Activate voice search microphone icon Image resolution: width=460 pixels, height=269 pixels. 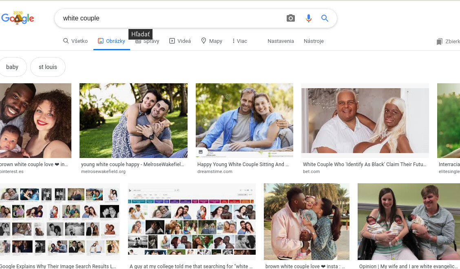308,18
